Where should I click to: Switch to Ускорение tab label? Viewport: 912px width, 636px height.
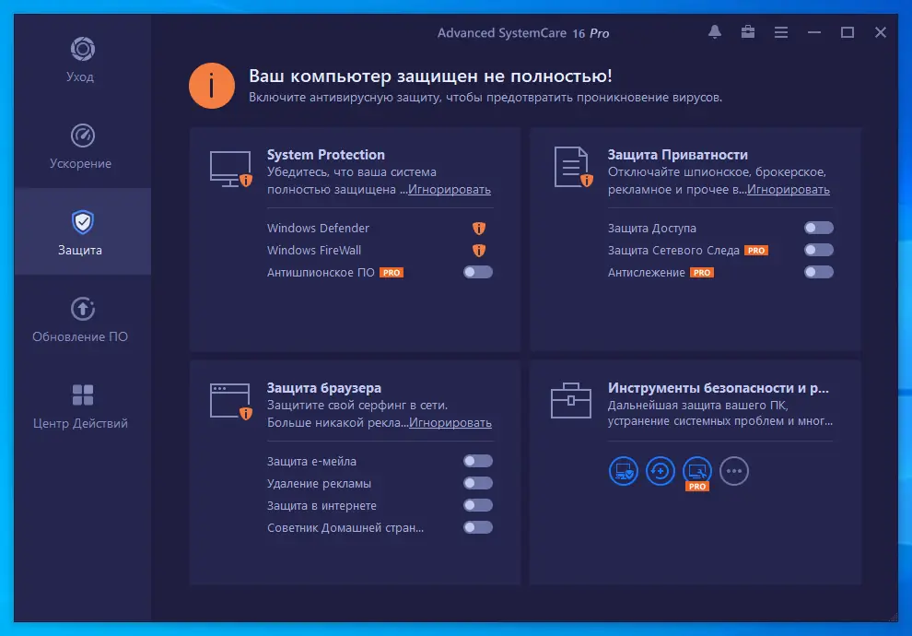pos(80,163)
